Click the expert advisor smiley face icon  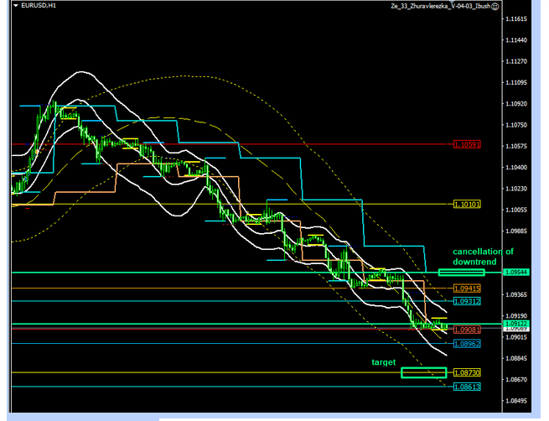[495, 6]
